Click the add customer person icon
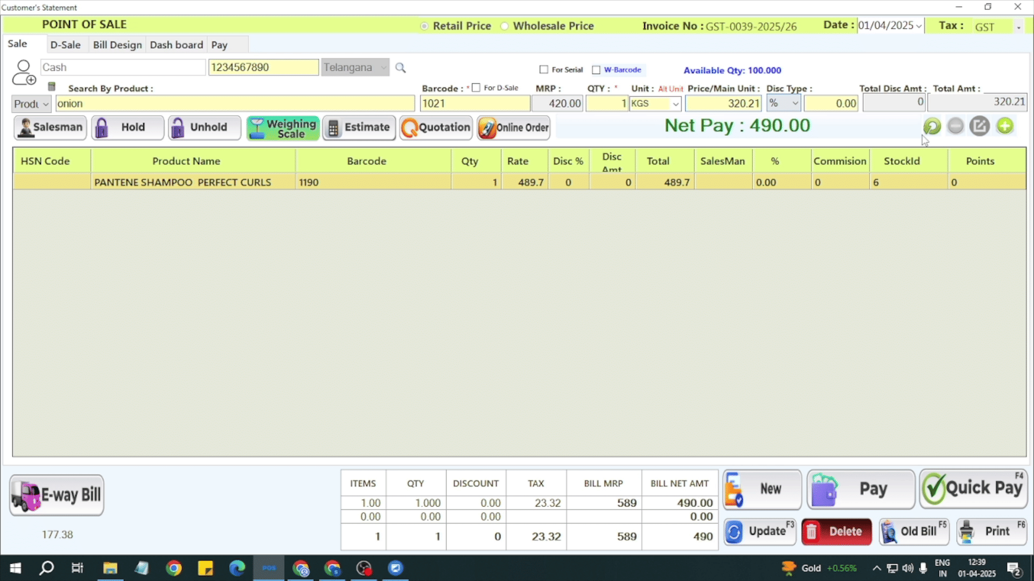The image size is (1034, 581). pyautogui.click(x=24, y=73)
